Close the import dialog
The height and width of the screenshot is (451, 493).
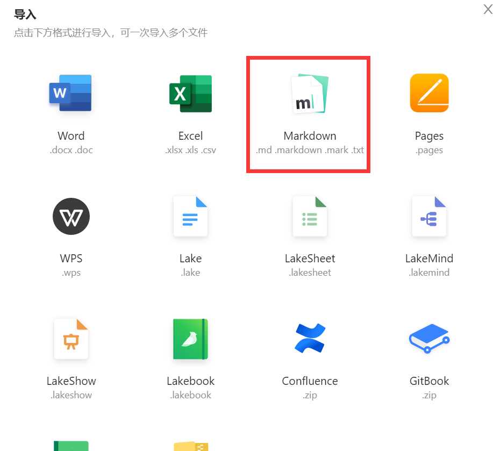coord(488,9)
